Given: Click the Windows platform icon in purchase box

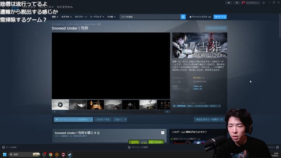Looking at the screenshot, I should pyautogui.click(x=163, y=133).
